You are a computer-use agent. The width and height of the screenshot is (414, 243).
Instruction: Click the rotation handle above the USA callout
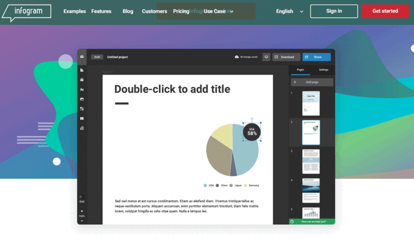(252, 119)
